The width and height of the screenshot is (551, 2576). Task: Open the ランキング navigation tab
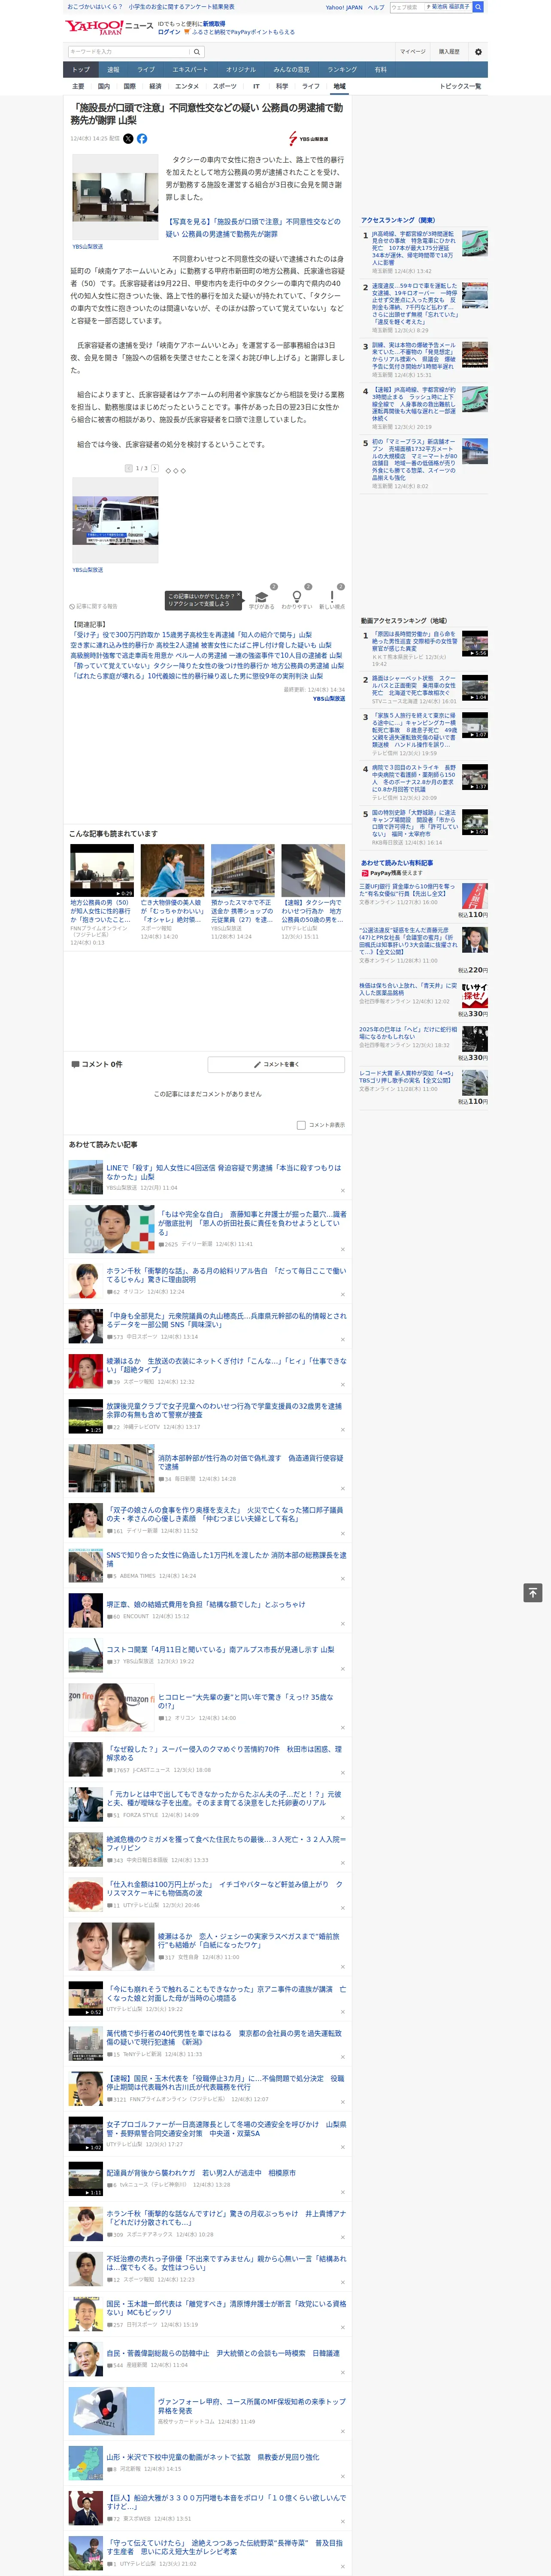pyautogui.click(x=342, y=70)
